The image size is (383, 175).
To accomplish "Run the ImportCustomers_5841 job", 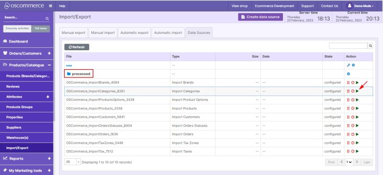I will coord(357,117).
